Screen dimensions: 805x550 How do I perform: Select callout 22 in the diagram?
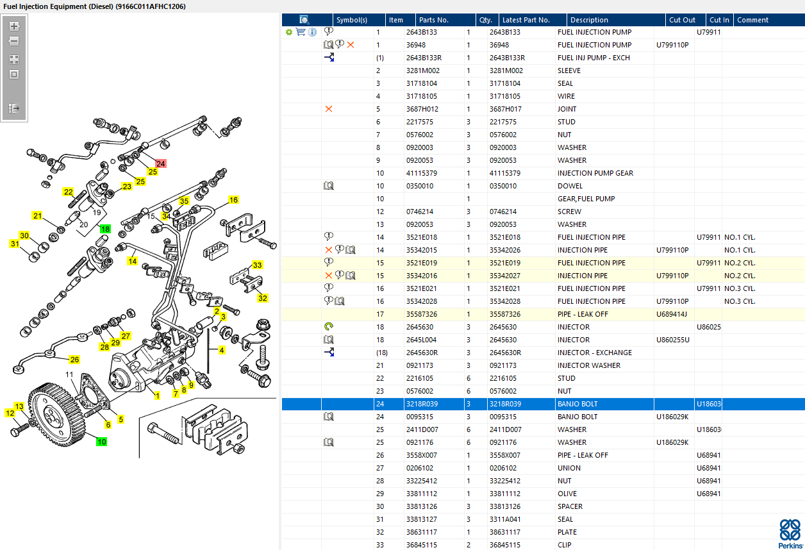[x=68, y=192]
